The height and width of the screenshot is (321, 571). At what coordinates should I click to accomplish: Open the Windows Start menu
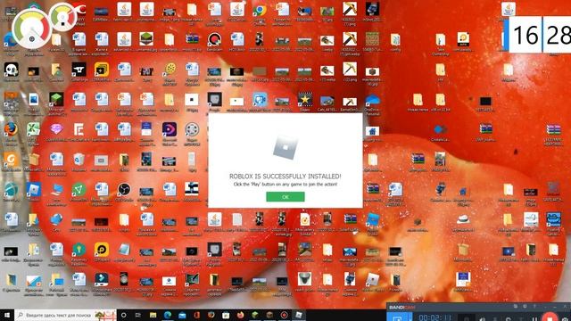(x=6, y=315)
